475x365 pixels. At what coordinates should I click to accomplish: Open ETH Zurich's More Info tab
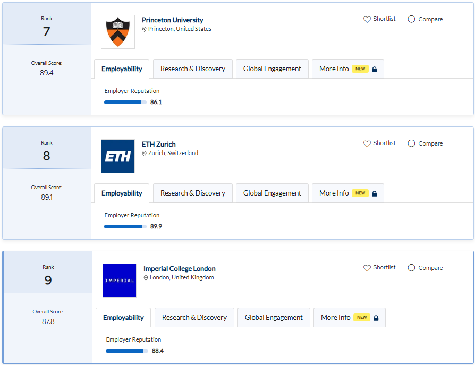tap(348, 193)
